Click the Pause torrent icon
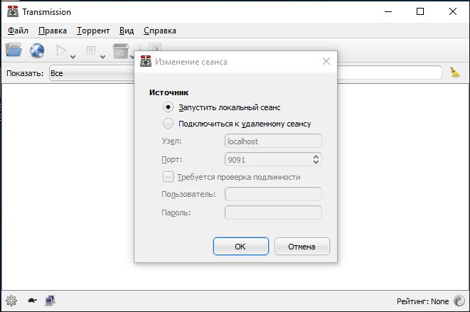 tap(91, 50)
